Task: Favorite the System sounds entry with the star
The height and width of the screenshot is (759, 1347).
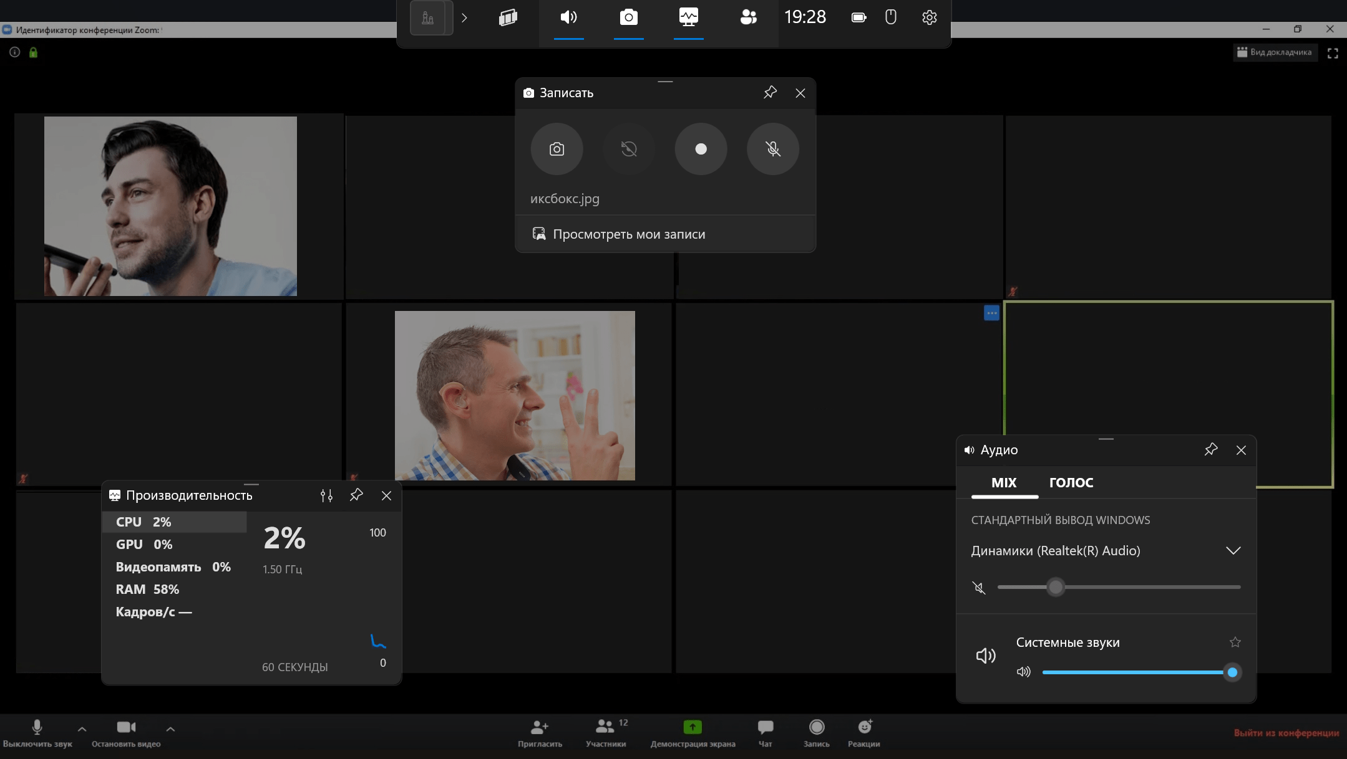Action: click(1235, 642)
